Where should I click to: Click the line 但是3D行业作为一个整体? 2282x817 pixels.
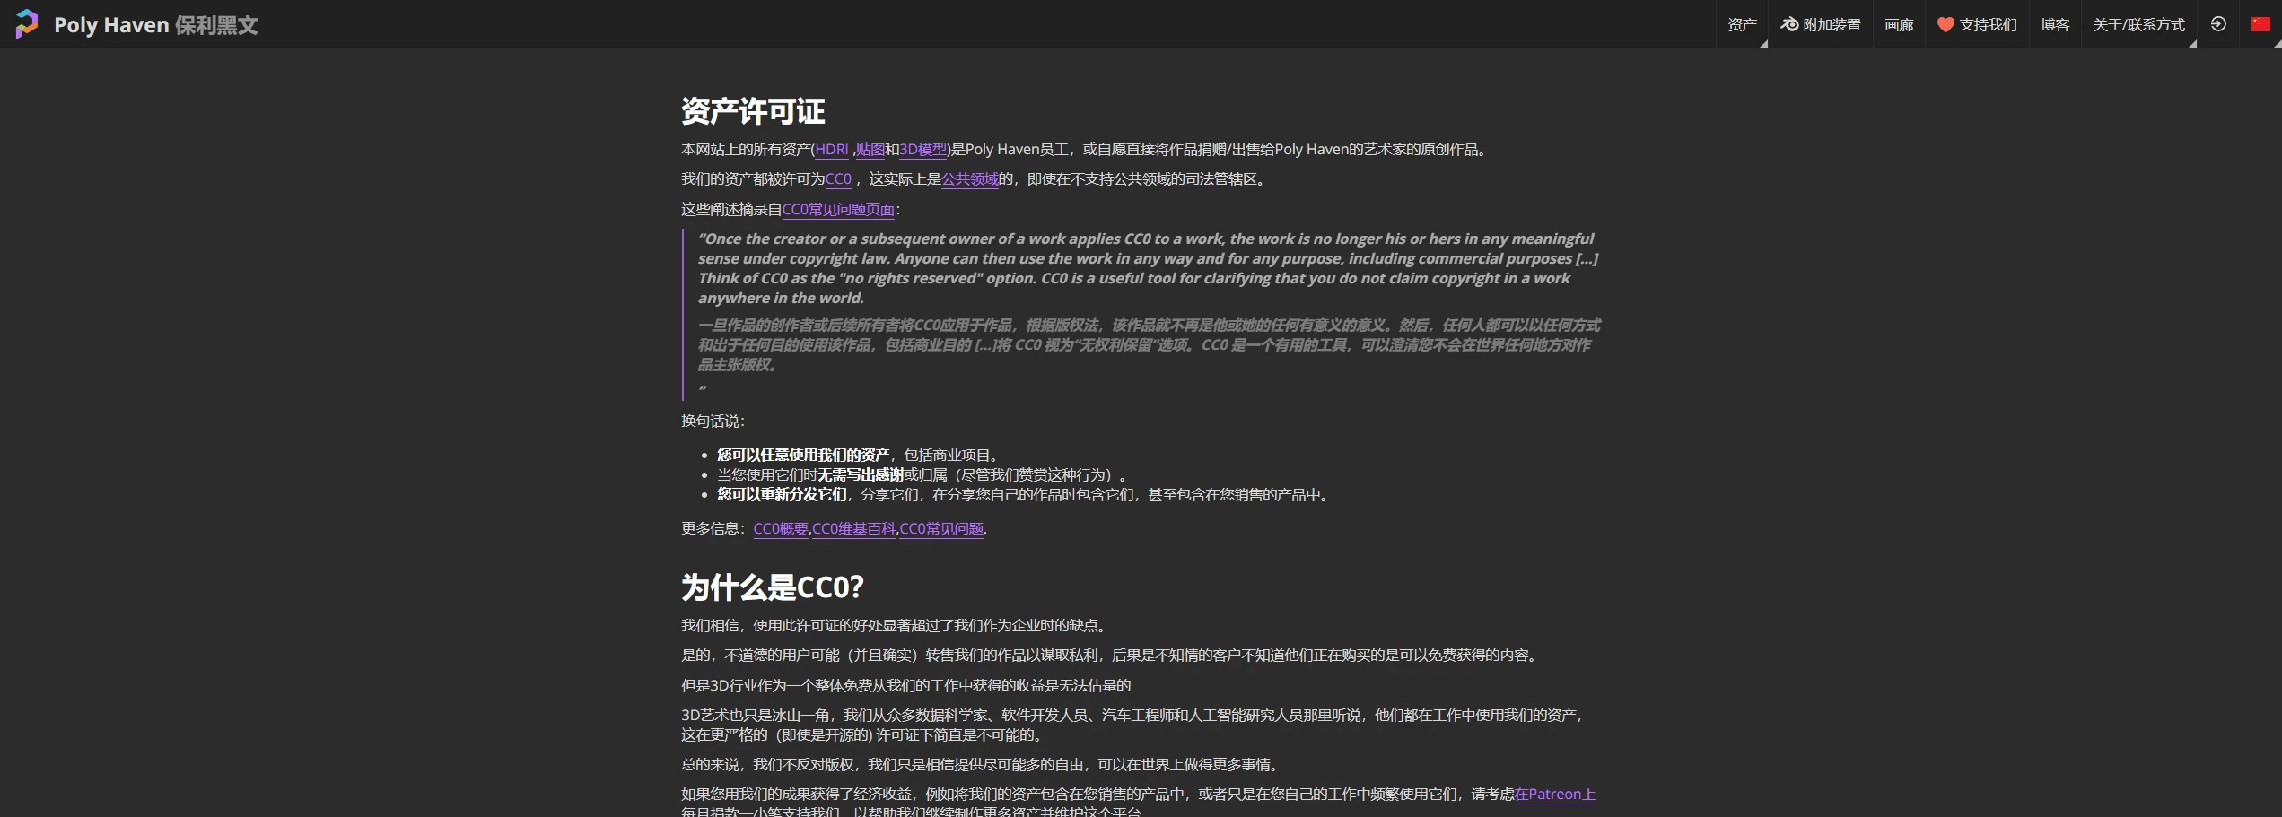(x=905, y=686)
